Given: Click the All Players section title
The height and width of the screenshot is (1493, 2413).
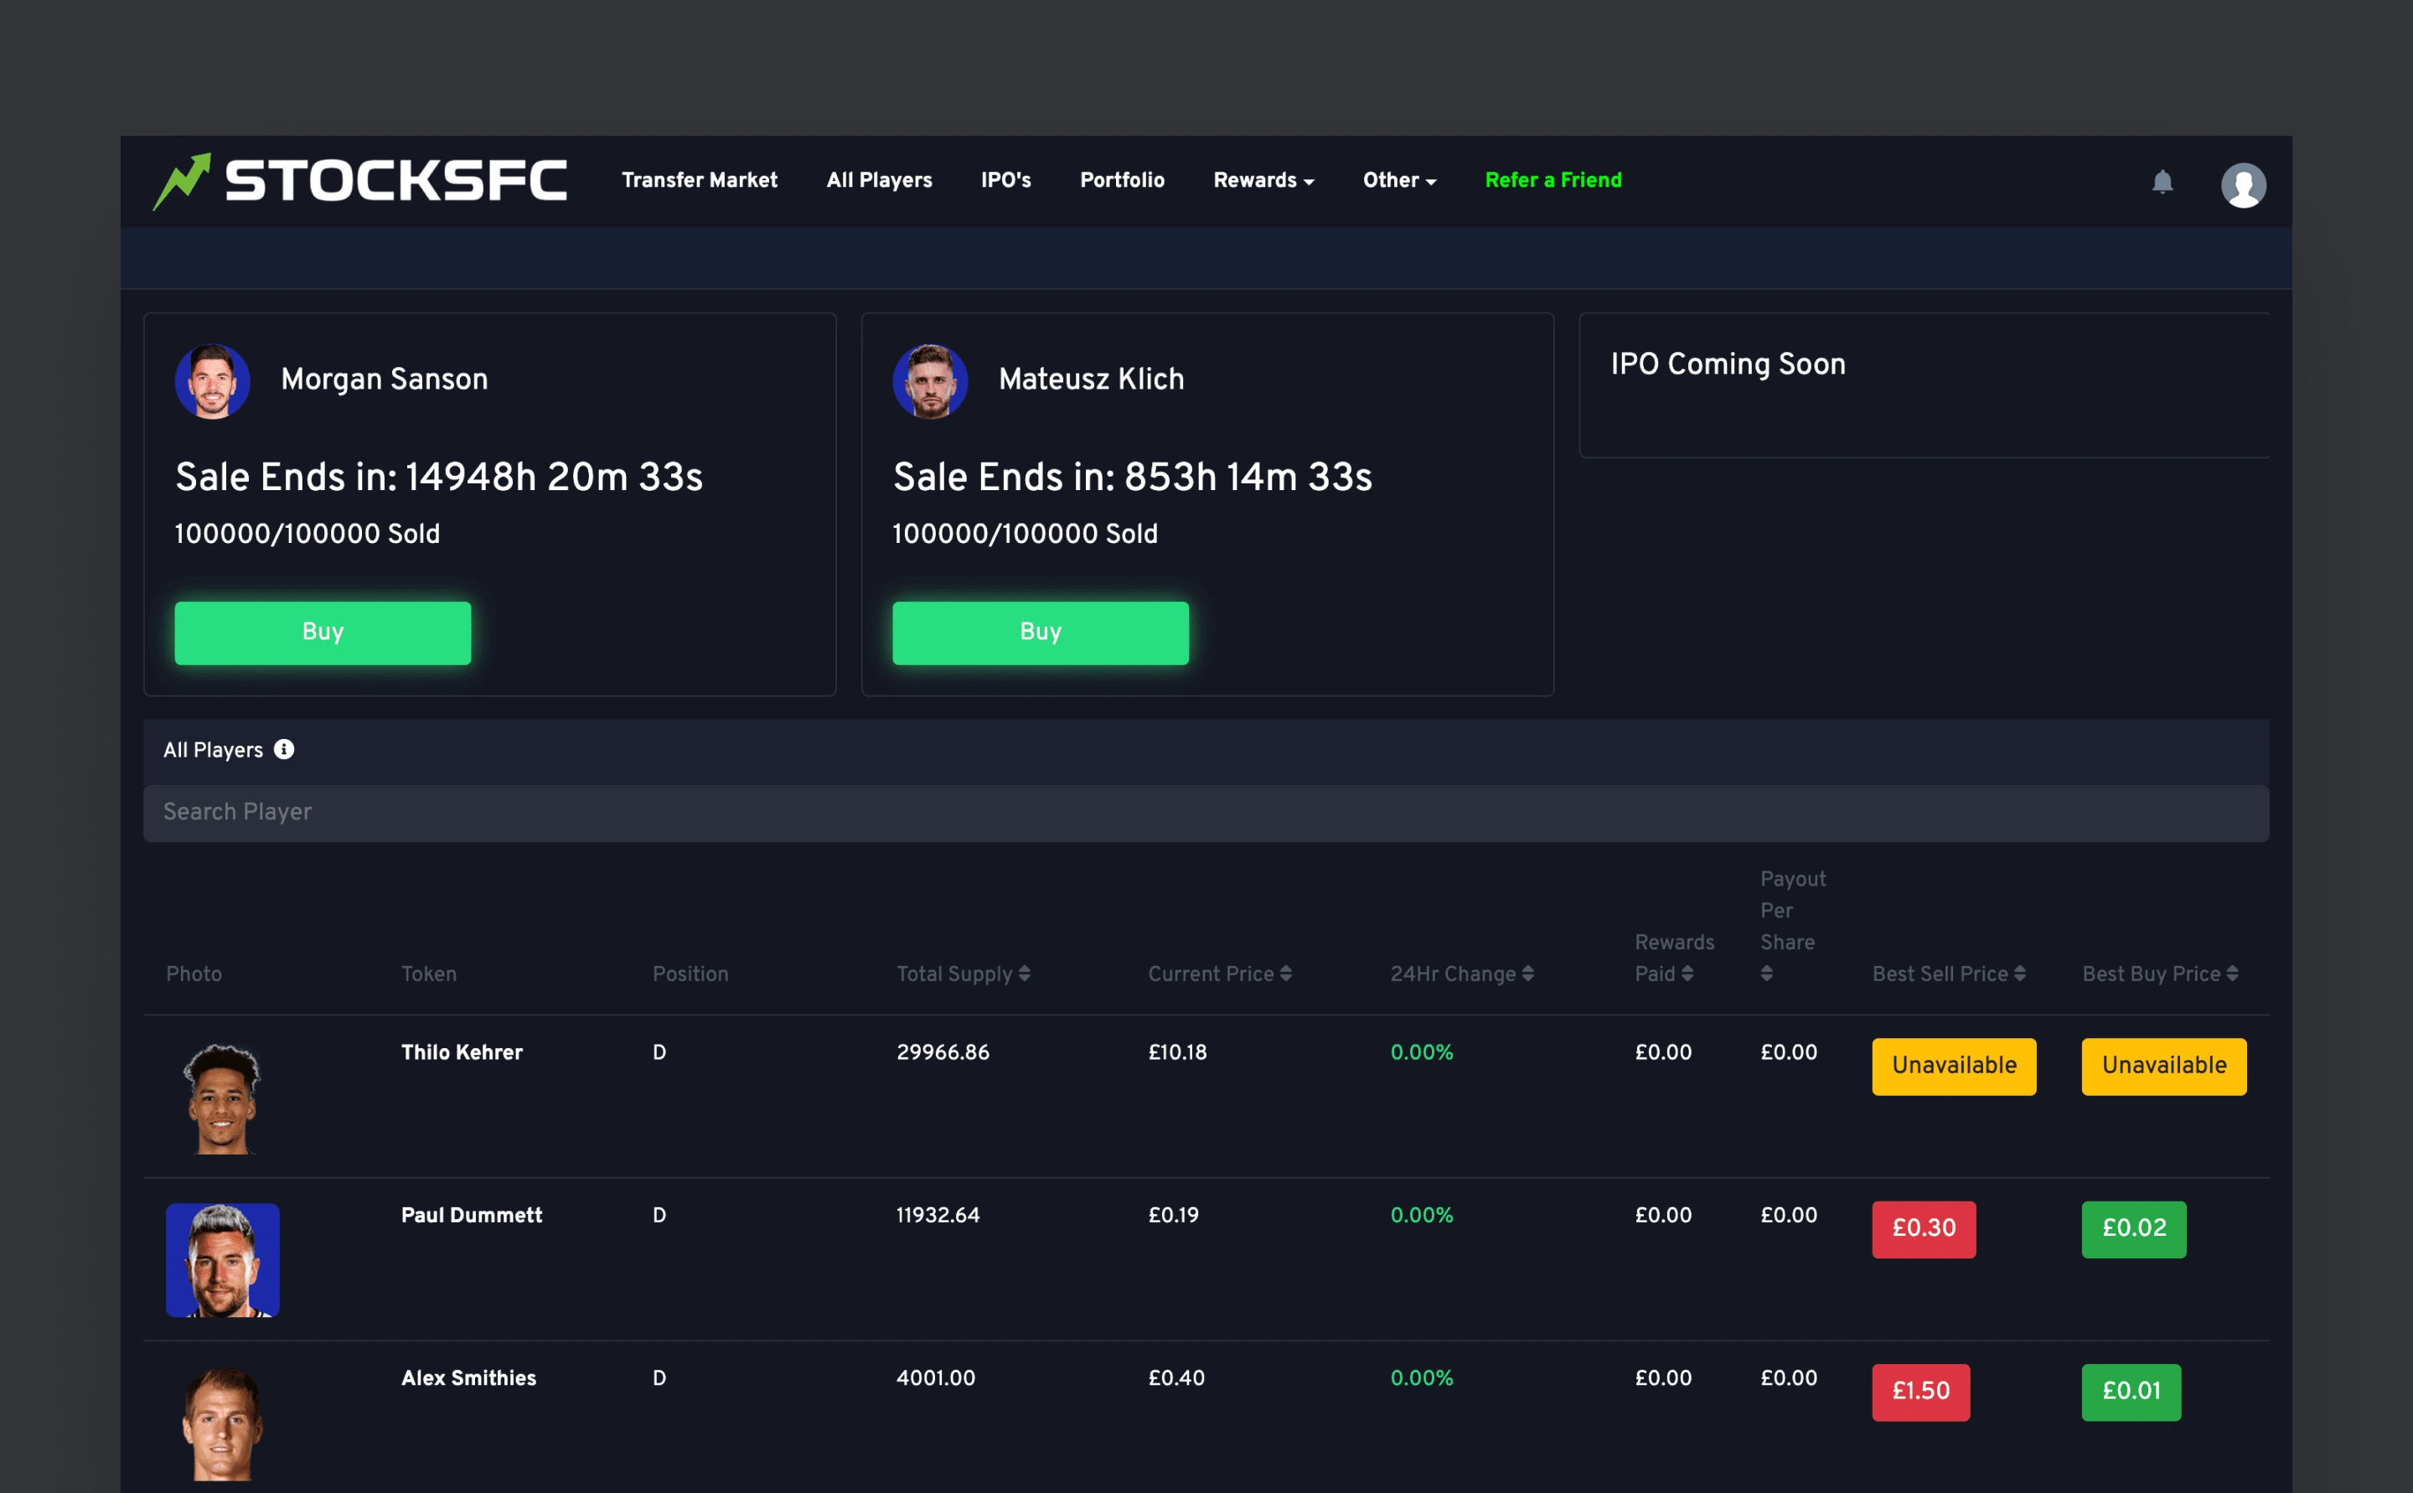Looking at the screenshot, I should [x=214, y=751].
